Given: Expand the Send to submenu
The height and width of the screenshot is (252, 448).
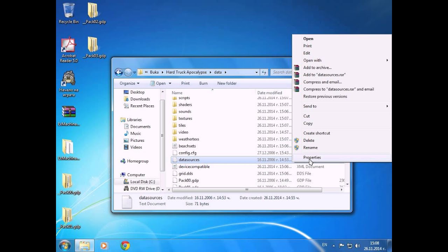Looking at the screenshot, I should (x=342, y=106).
